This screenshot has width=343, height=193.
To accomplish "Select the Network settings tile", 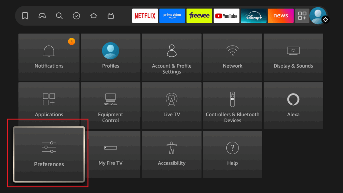I will click(x=232, y=57).
